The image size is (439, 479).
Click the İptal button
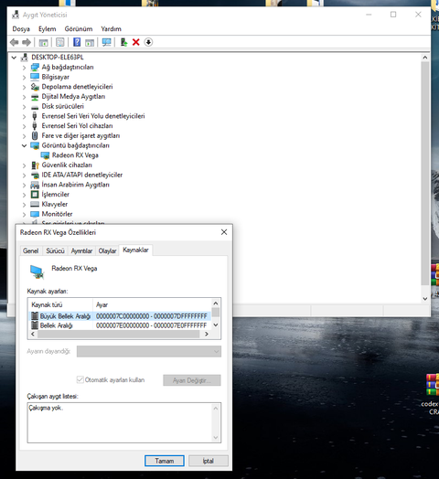[x=209, y=461]
